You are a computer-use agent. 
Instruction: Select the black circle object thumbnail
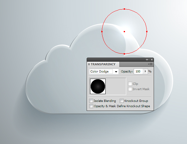tap(98, 86)
